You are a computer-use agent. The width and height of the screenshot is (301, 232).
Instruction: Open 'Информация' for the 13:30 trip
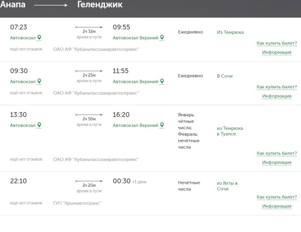277,162
